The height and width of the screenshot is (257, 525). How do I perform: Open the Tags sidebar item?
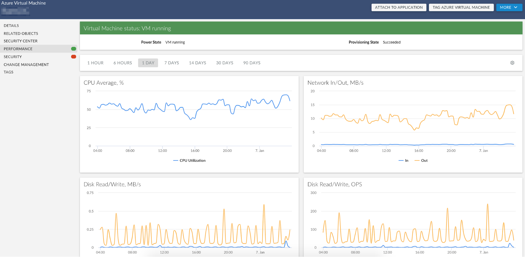point(8,72)
